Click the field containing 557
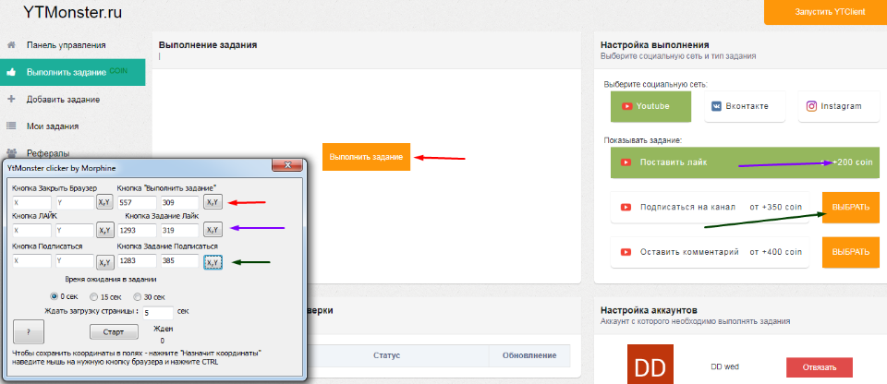This screenshot has height=384, width=887. click(137, 202)
